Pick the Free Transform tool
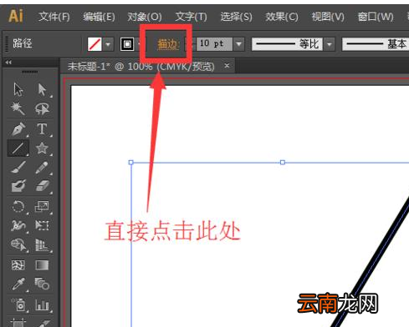409x327 pixels. (x=42, y=225)
